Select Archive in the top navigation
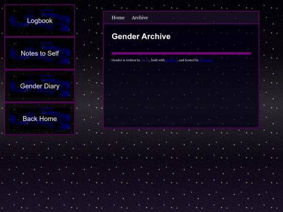The height and width of the screenshot is (212, 283). click(x=140, y=18)
